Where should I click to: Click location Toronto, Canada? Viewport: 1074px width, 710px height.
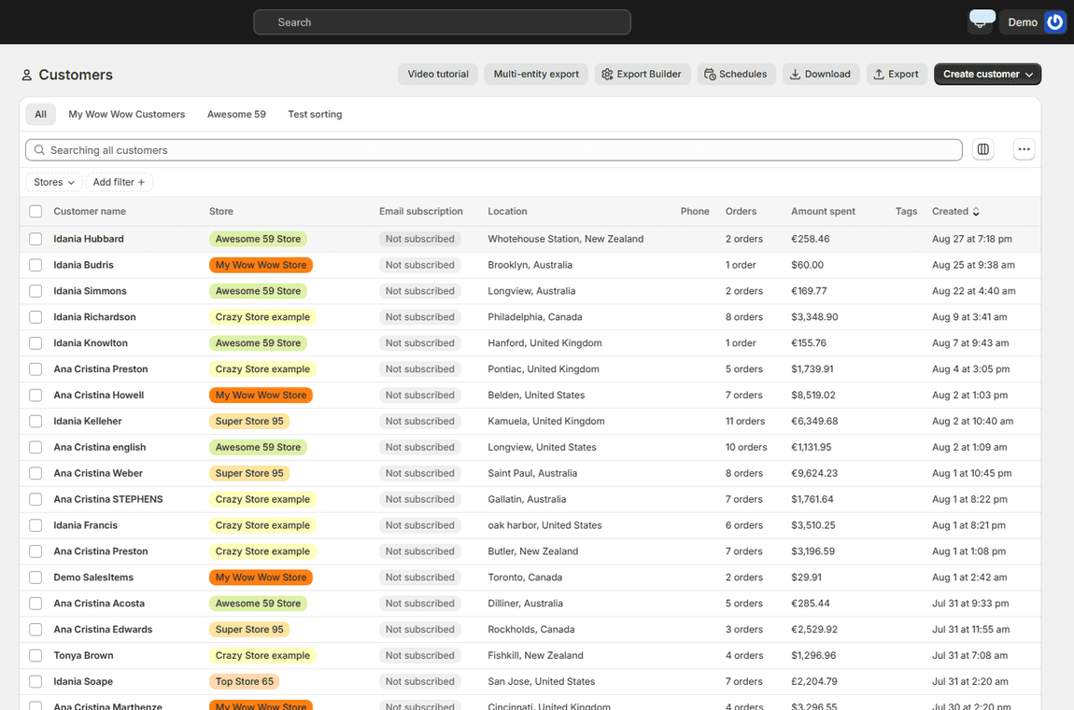click(x=525, y=578)
